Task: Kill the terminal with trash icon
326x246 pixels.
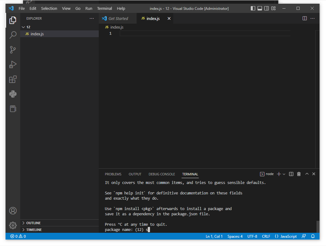Action: pos(299,174)
